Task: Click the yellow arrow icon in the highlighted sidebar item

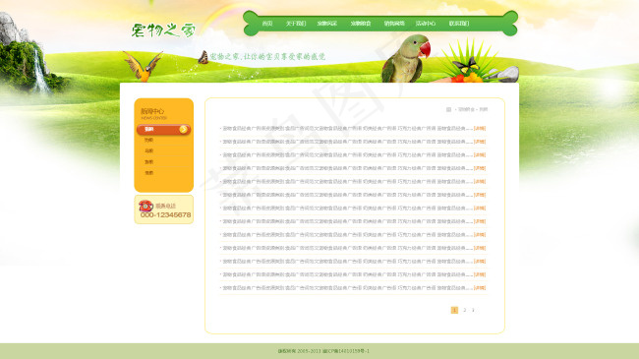Action: (x=184, y=129)
